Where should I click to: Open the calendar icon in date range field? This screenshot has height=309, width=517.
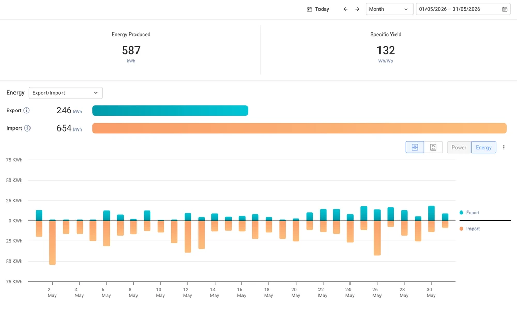coord(505,9)
